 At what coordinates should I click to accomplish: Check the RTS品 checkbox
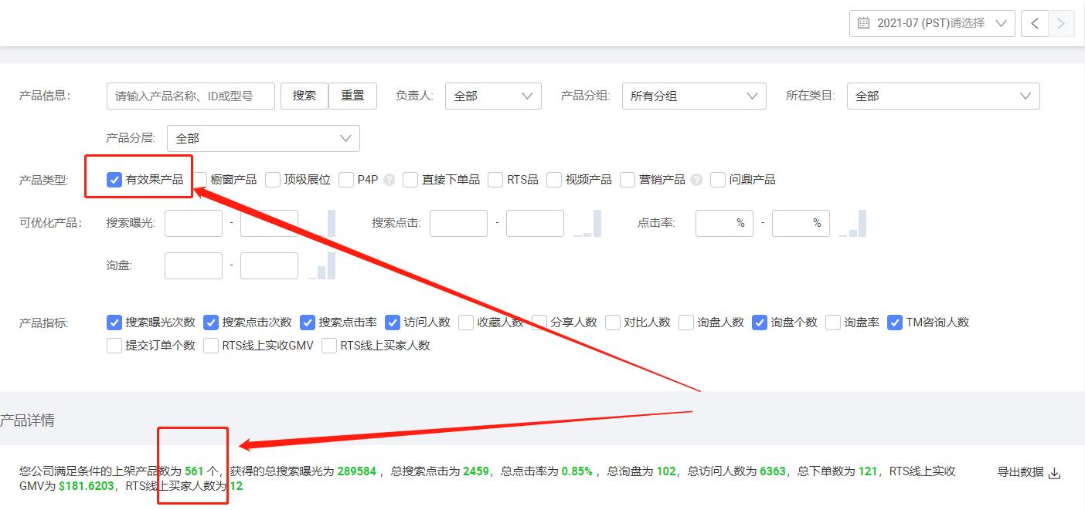(x=495, y=180)
